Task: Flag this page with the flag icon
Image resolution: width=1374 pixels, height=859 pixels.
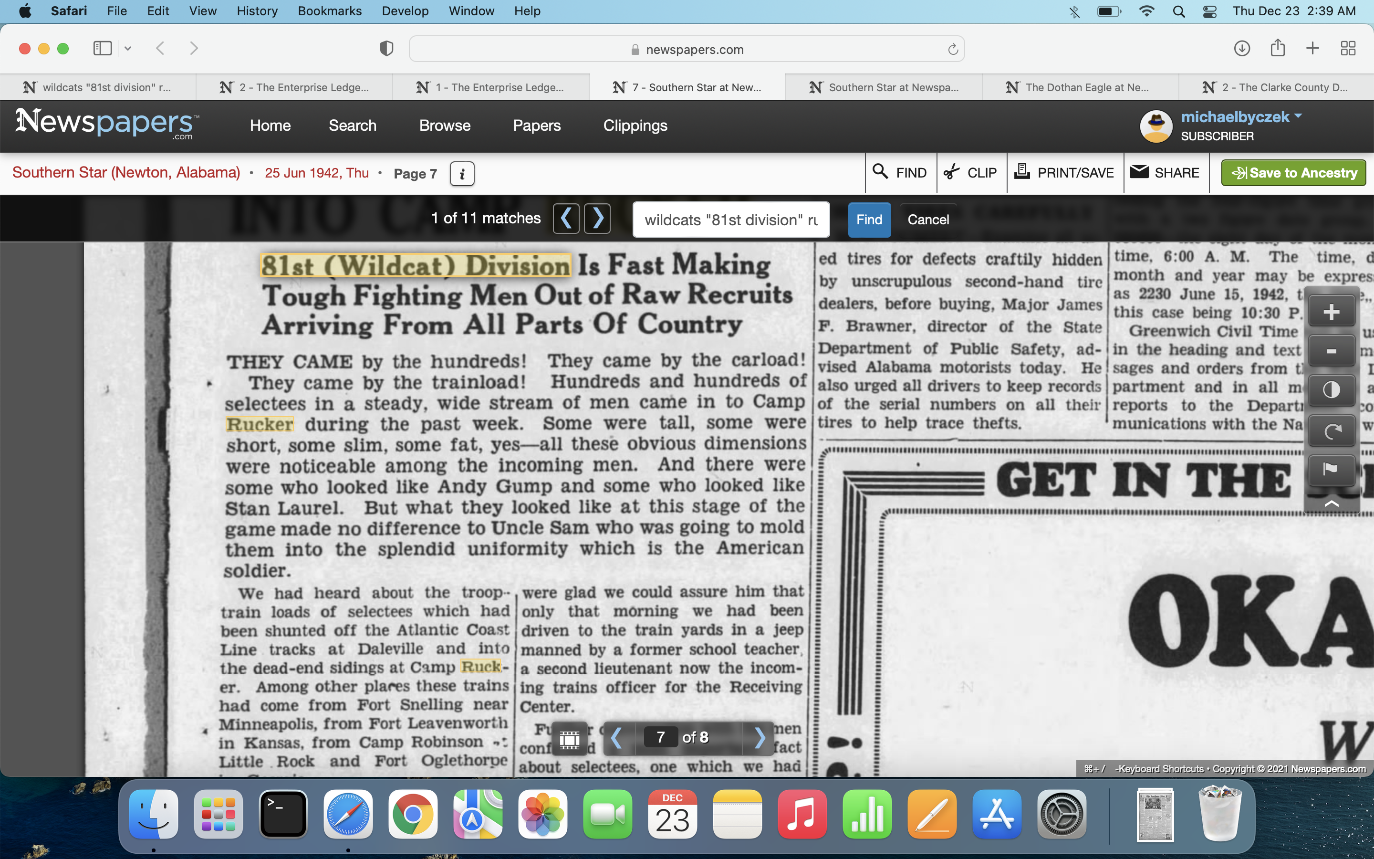Action: click(x=1331, y=469)
